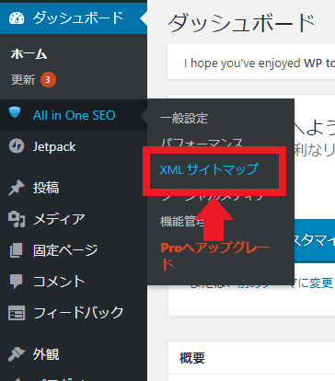
Task: Click the 固定ページ pages icon
Action: pos(16,250)
